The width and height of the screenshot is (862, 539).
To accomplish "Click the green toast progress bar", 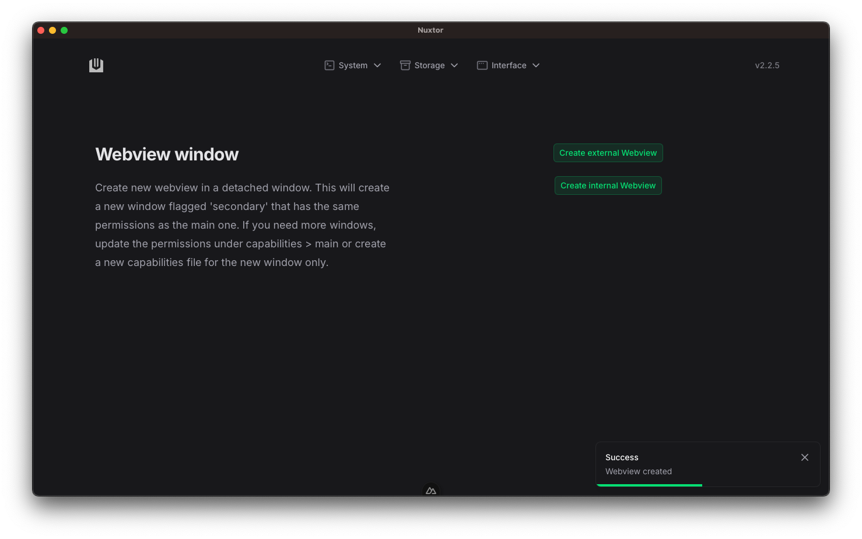I will tap(649, 485).
